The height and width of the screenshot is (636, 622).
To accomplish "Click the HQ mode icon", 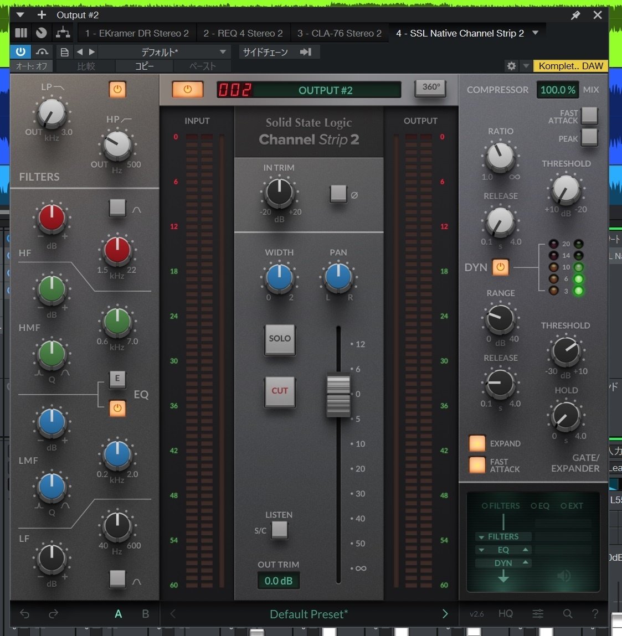I will point(506,613).
